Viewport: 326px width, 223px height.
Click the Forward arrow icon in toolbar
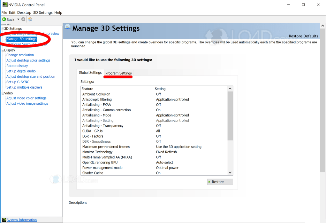(x=23, y=20)
